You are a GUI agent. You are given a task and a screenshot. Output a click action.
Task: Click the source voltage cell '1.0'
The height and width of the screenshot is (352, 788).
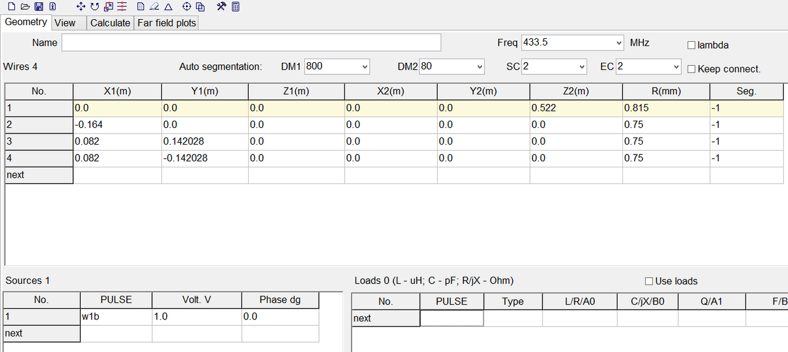(x=196, y=316)
